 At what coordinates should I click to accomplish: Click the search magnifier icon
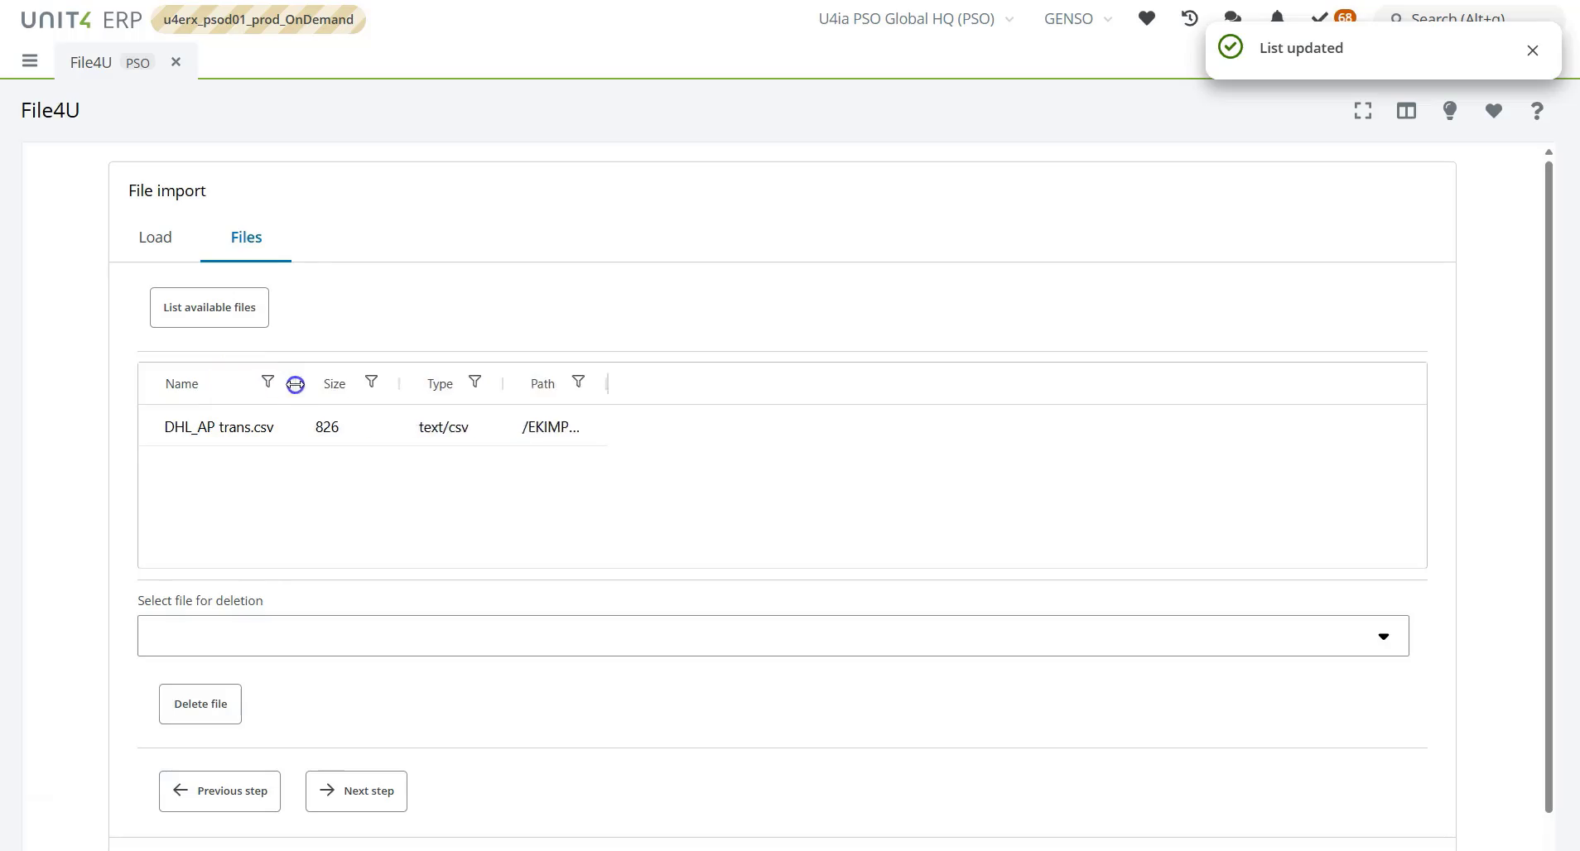pyautogui.click(x=1397, y=18)
